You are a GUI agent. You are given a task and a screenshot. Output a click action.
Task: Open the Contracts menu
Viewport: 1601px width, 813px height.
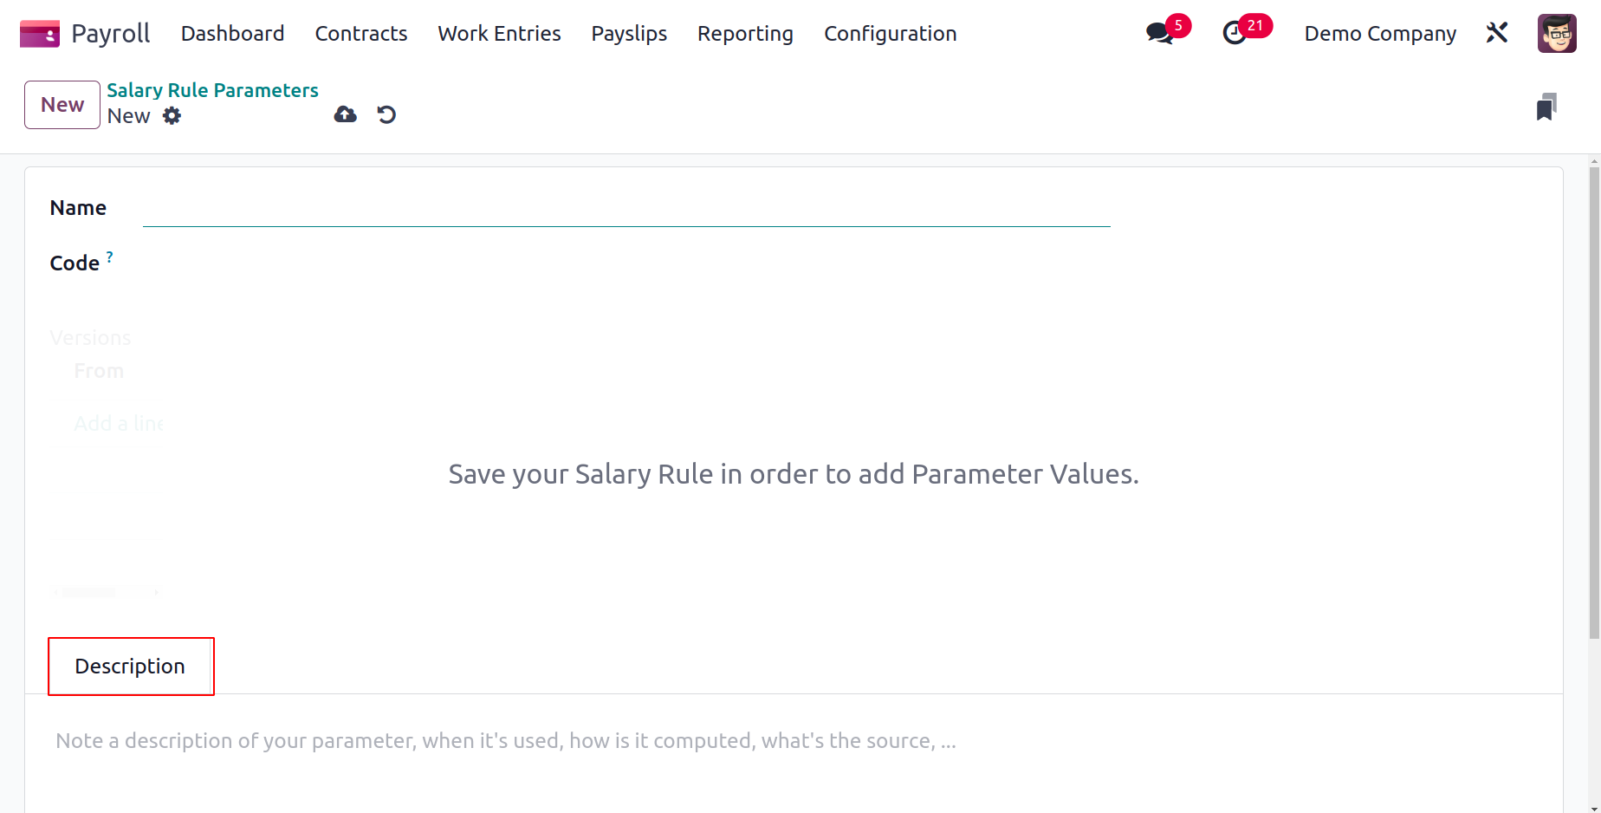point(361,34)
